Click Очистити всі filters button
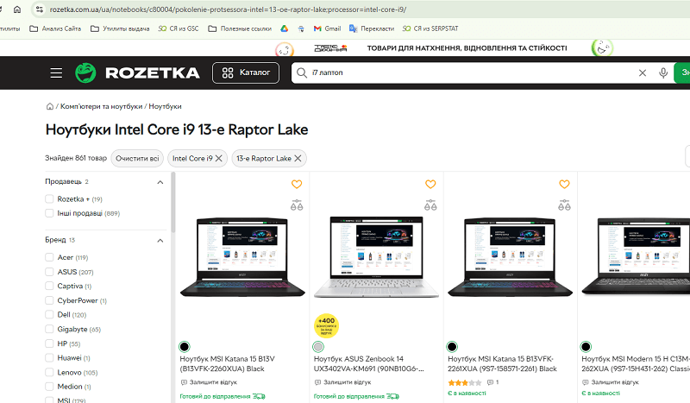Viewport: 690px width, 403px height. pos(137,158)
